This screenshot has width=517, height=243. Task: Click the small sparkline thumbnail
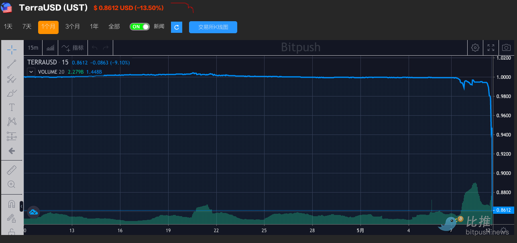(x=182, y=7)
